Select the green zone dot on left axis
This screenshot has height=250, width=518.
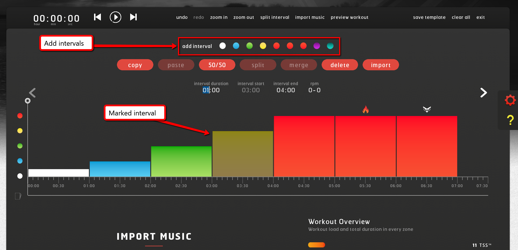[20, 146]
